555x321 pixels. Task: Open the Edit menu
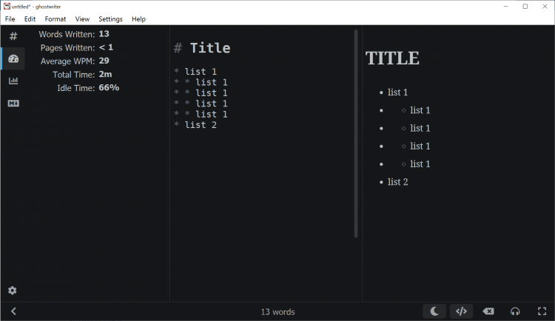coord(30,18)
